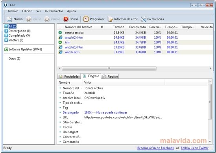216x153 pixels.
Task: Click browser icon of watch.htm row
Action: (x=60, y=52)
